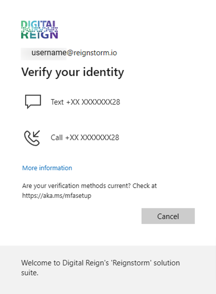This screenshot has width=216, height=294.
Task: Click the Welcome to Digital Reign's footer text
Action: [x=100, y=268]
